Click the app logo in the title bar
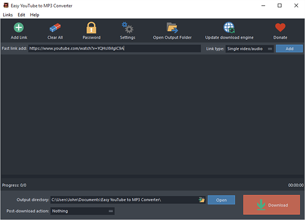The image size is (305, 220). (6, 6)
